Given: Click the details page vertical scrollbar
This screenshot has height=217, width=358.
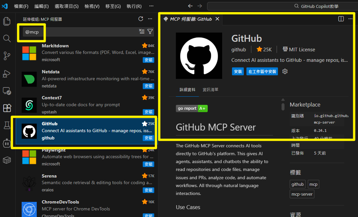Looking at the screenshot, I should 283,105.
